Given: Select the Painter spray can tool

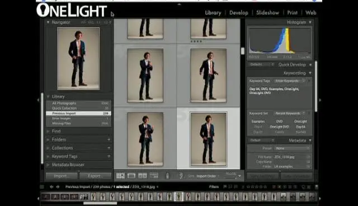Looking at the screenshot, I should click(167, 176).
